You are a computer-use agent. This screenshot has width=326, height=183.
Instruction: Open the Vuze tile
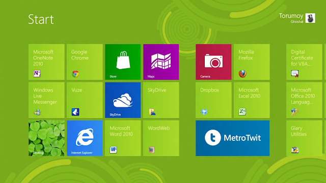pos(85,100)
